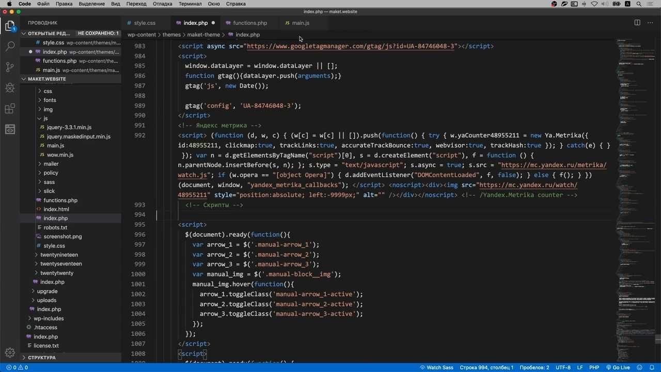Expand the sass folder

click(x=40, y=182)
